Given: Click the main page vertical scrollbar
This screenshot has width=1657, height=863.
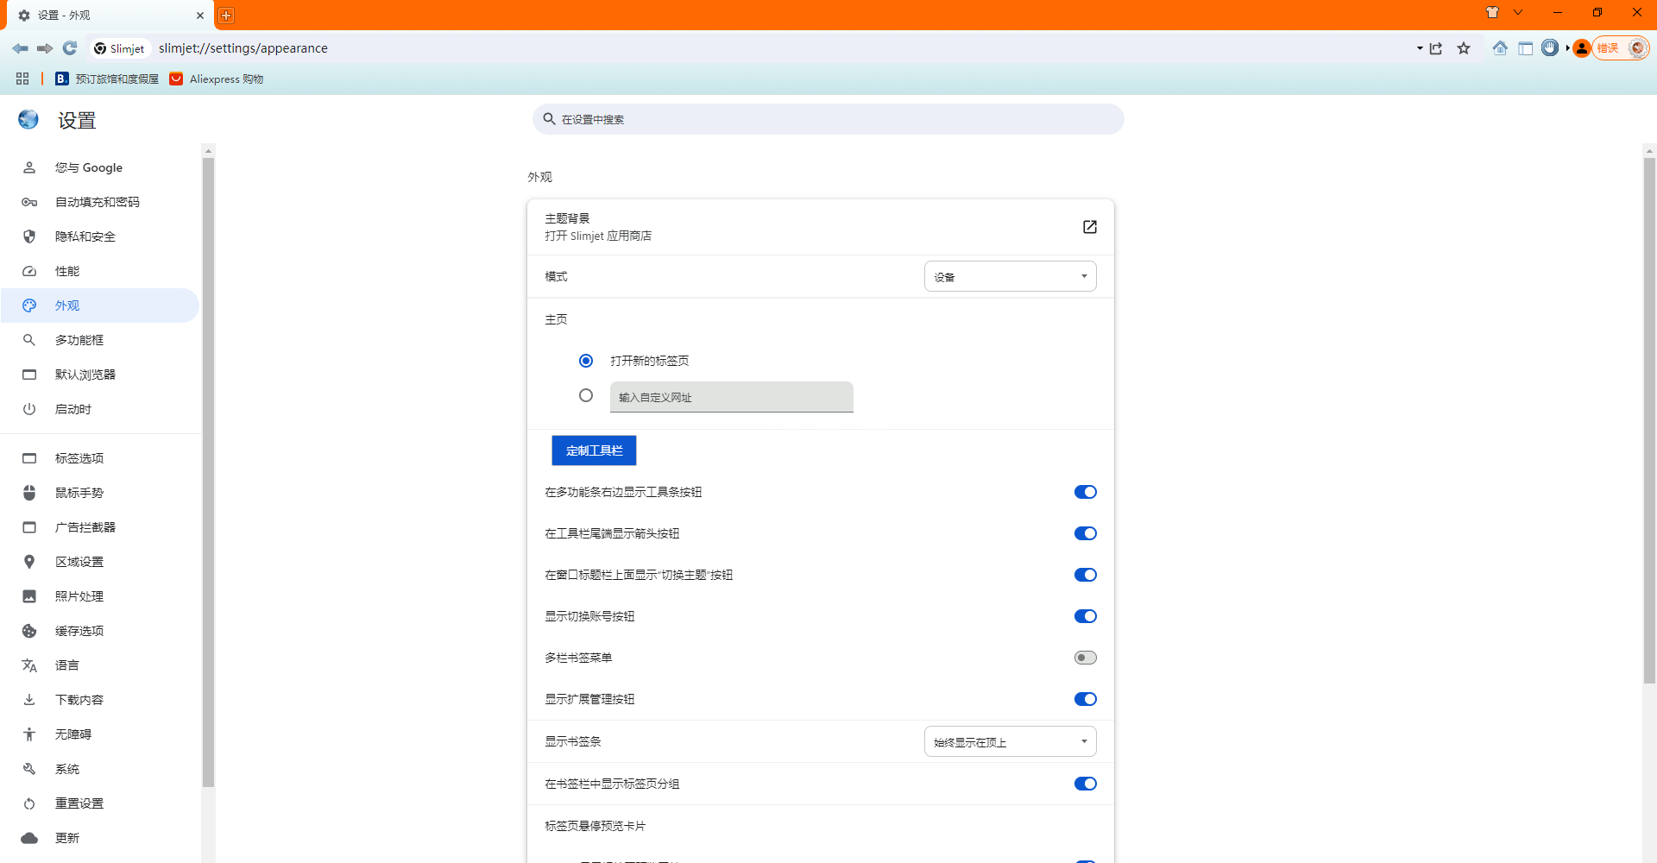Looking at the screenshot, I should tap(1649, 420).
